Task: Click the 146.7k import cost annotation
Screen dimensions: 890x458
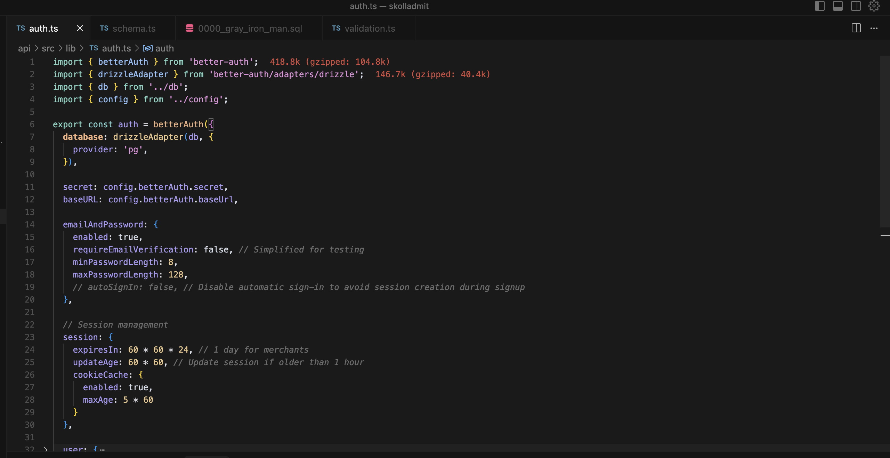Action: (x=433, y=74)
